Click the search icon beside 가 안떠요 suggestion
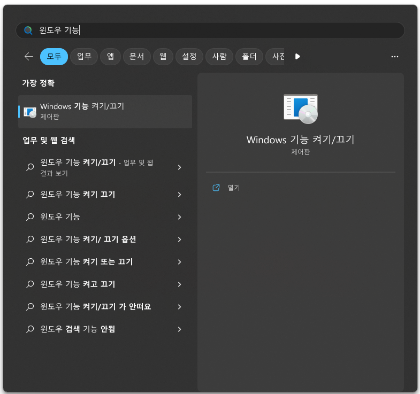The width and height of the screenshot is (420, 394). click(x=30, y=307)
